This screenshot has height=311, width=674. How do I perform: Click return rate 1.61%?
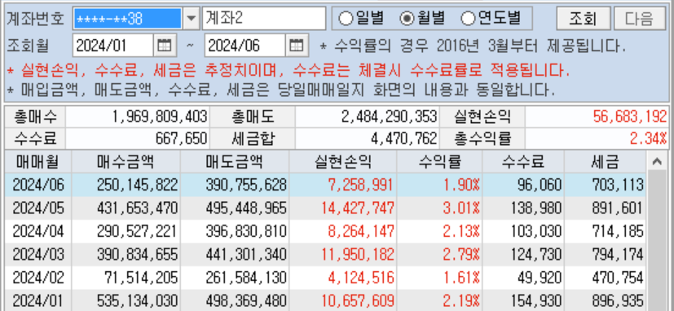[x=461, y=278]
